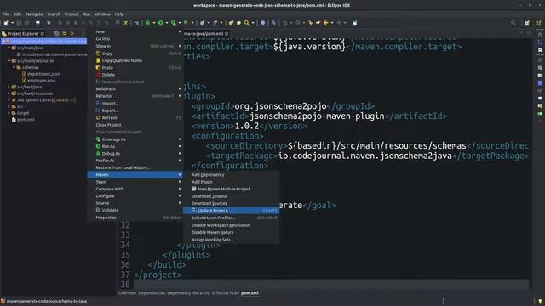Click version text 1.0.2 in editor

pyautogui.click(x=247, y=126)
